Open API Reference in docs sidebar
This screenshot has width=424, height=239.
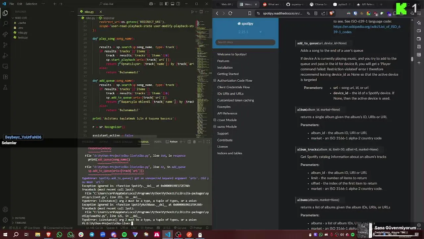pos(227,114)
